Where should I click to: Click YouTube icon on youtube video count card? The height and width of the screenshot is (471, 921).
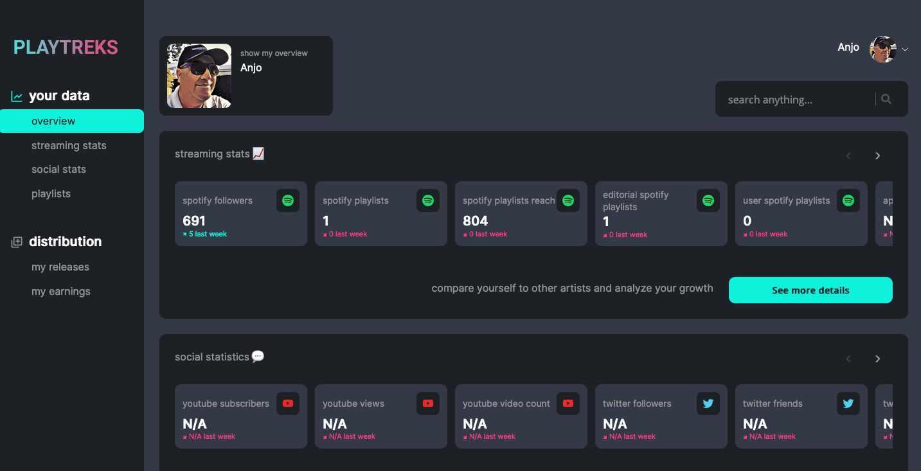pyautogui.click(x=568, y=404)
